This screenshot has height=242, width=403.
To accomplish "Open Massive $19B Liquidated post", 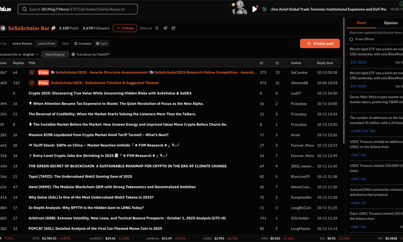I will pos(98,135).
